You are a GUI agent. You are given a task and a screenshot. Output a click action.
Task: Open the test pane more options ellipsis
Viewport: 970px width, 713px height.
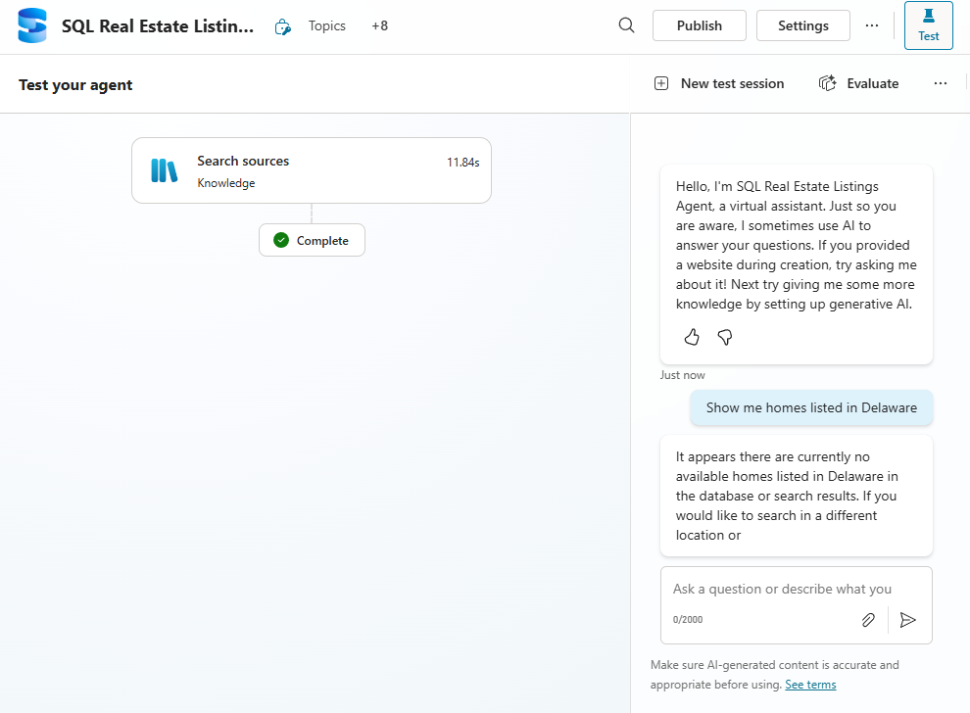tap(941, 83)
